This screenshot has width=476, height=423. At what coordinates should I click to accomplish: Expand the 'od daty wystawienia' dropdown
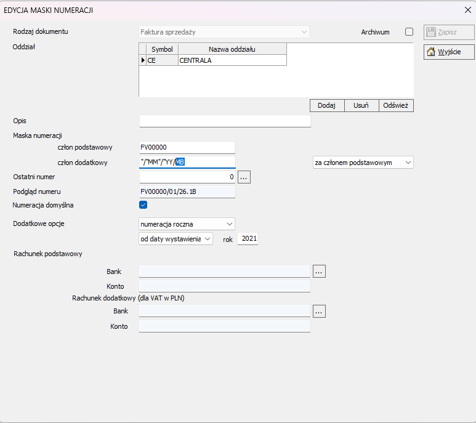[x=176, y=239]
